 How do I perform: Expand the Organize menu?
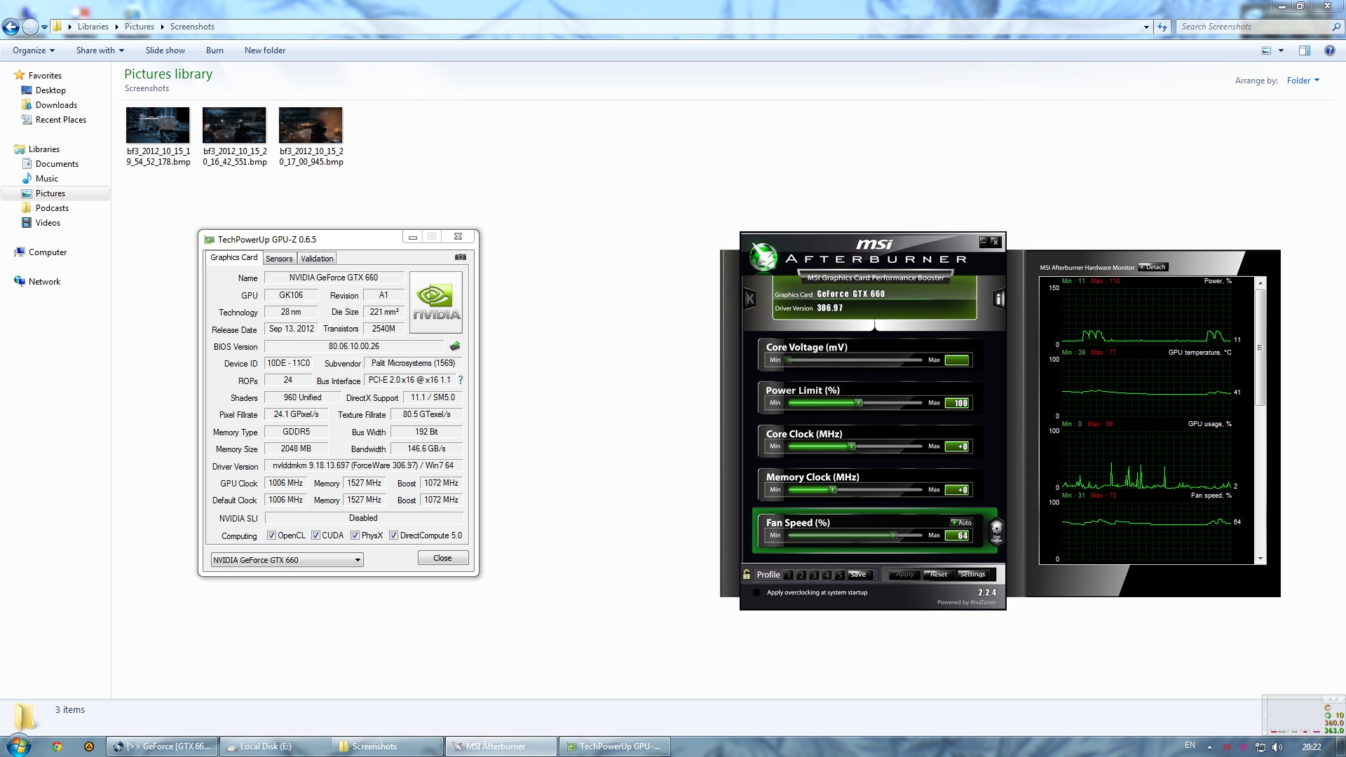pos(33,50)
